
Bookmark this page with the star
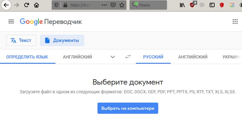click(122, 5)
